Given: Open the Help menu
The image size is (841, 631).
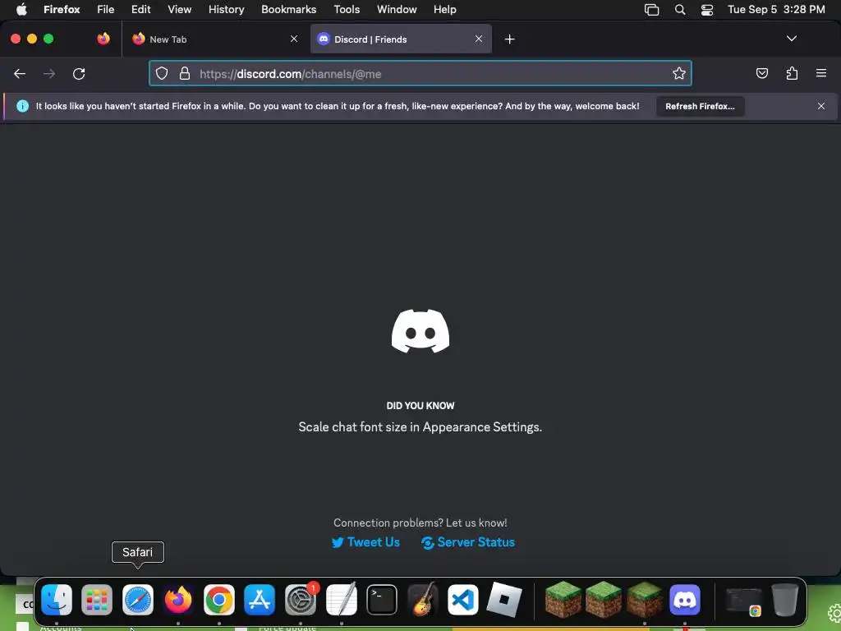Looking at the screenshot, I should pyautogui.click(x=444, y=9).
